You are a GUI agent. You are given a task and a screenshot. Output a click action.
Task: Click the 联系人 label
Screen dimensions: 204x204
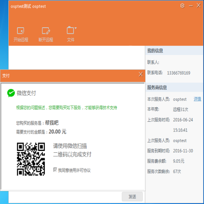(153, 62)
